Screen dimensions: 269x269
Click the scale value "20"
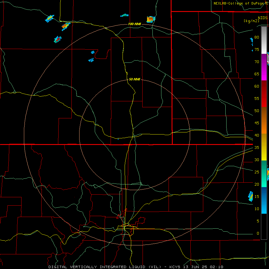pos(257,184)
